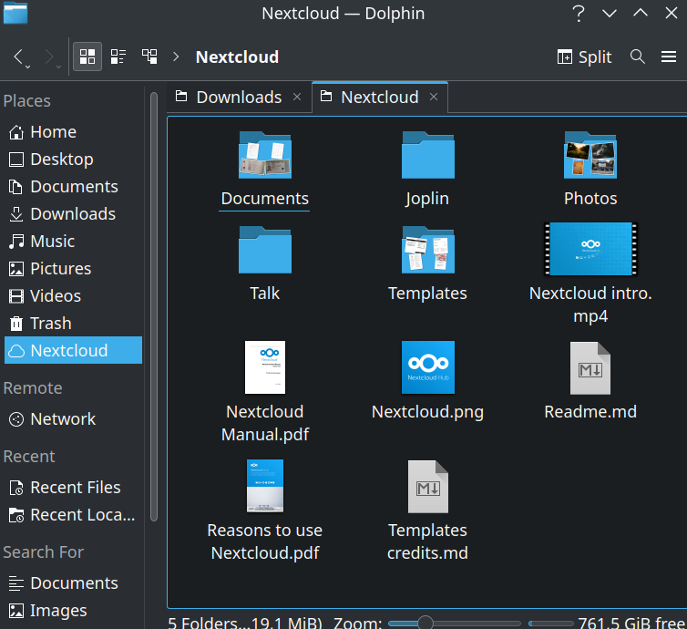Open Desktop in Places panel
Viewport: 687px width, 629px height.
click(73, 160)
